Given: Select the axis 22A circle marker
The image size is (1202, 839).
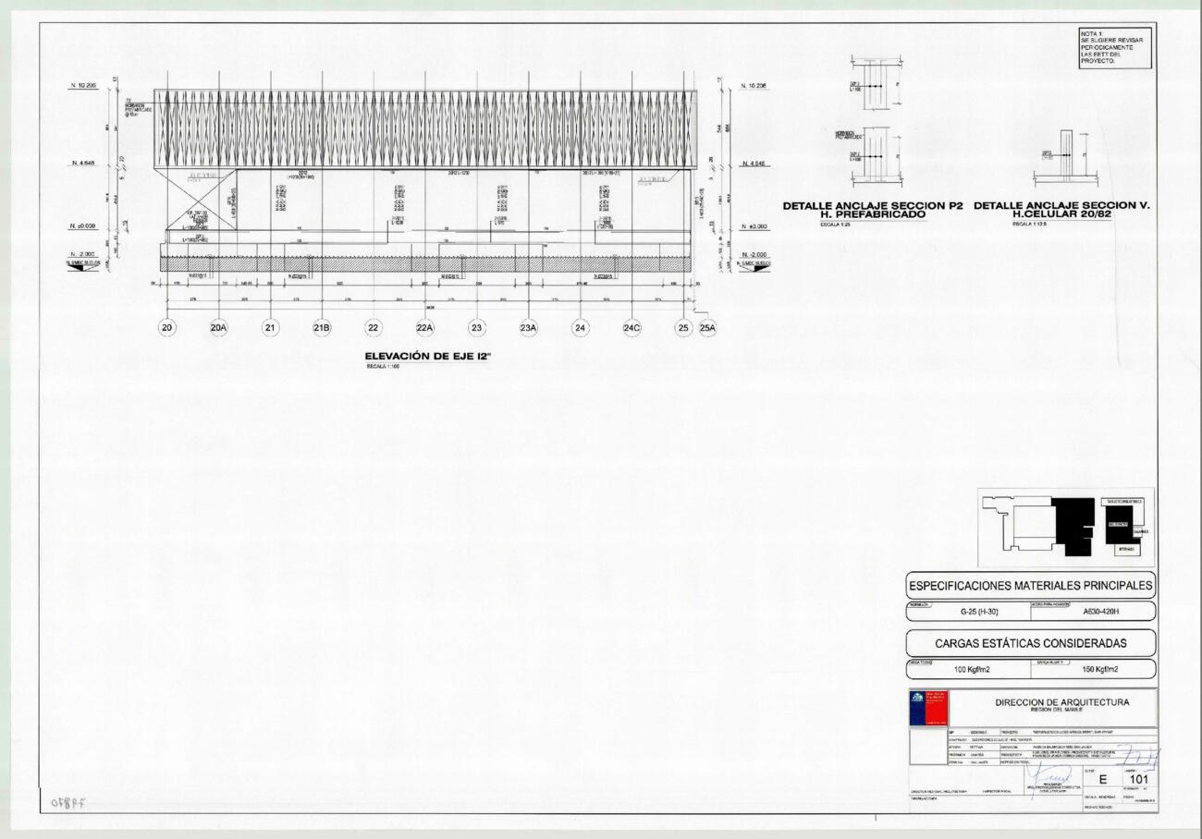Looking at the screenshot, I should pos(425,328).
